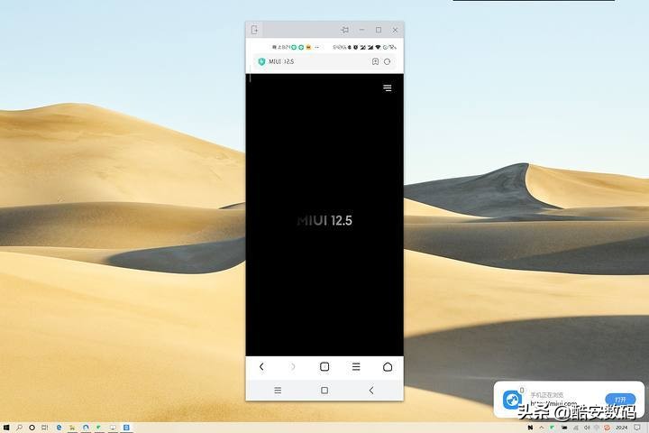Viewport: 649px width, 433px height.
Task: Go to the browser home page
Action: [388, 367]
